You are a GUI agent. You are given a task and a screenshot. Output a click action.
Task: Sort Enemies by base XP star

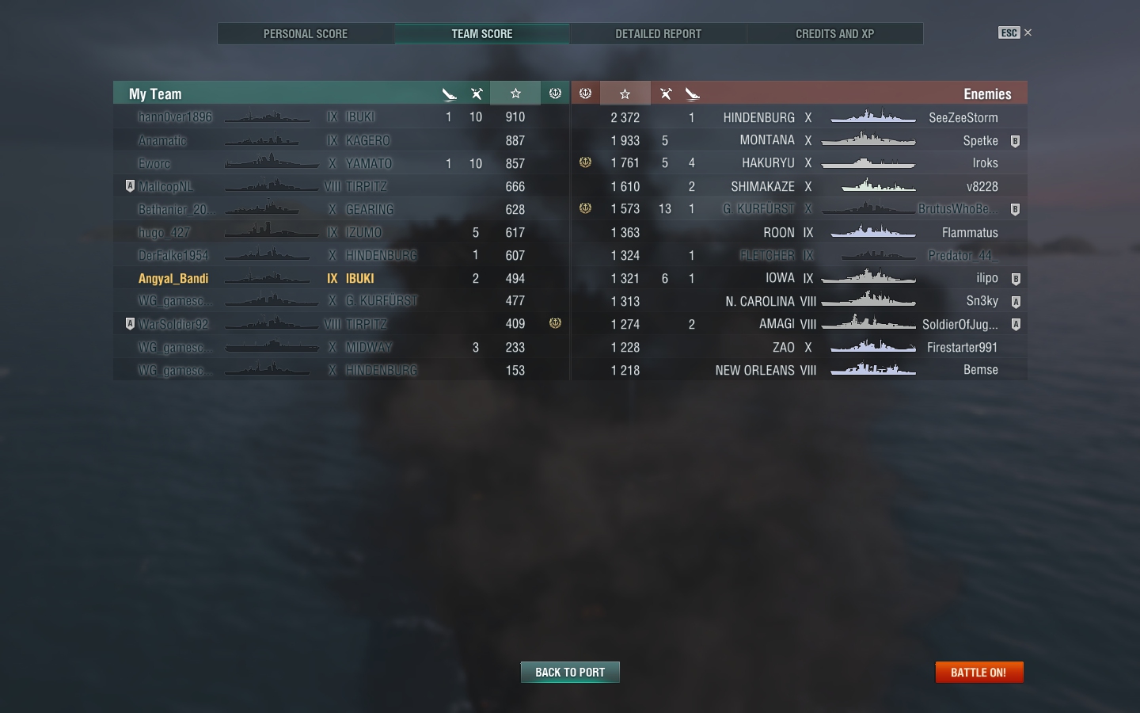625,93
